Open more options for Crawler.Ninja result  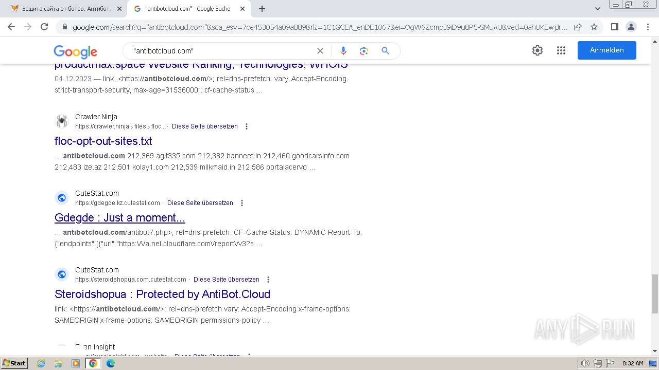247,126
